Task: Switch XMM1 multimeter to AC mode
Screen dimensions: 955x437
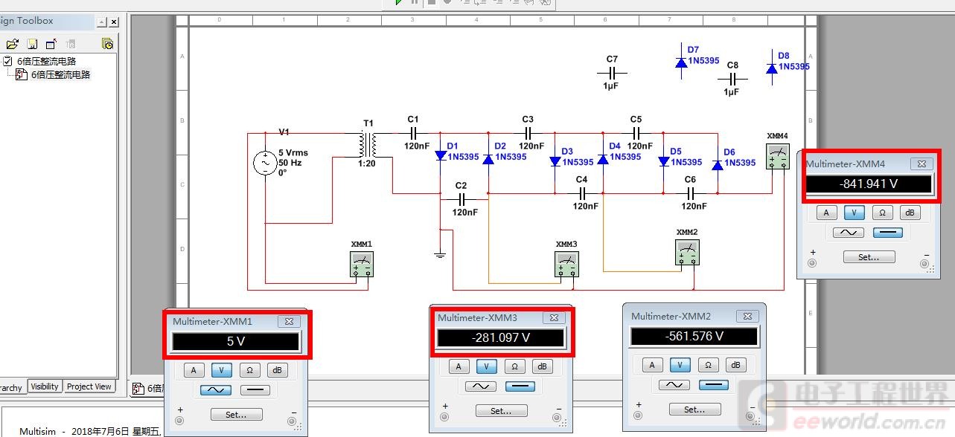Action: pyautogui.click(x=216, y=390)
